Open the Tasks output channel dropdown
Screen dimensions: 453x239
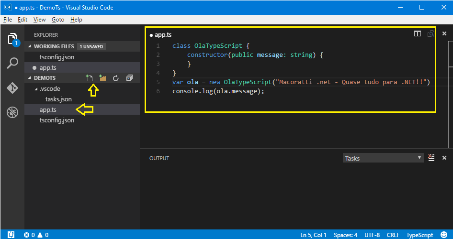[384, 158]
